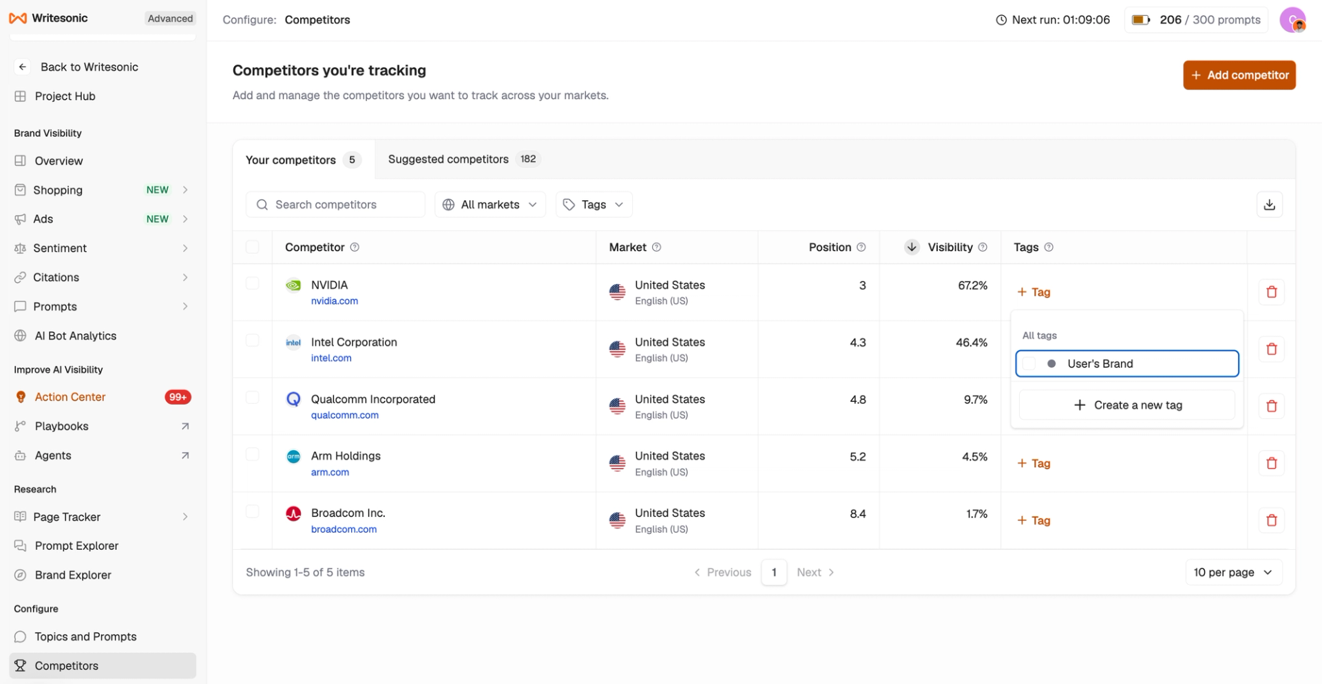Open the All markets dropdown
1322x684 pixels.
click(x=490, y=204)
